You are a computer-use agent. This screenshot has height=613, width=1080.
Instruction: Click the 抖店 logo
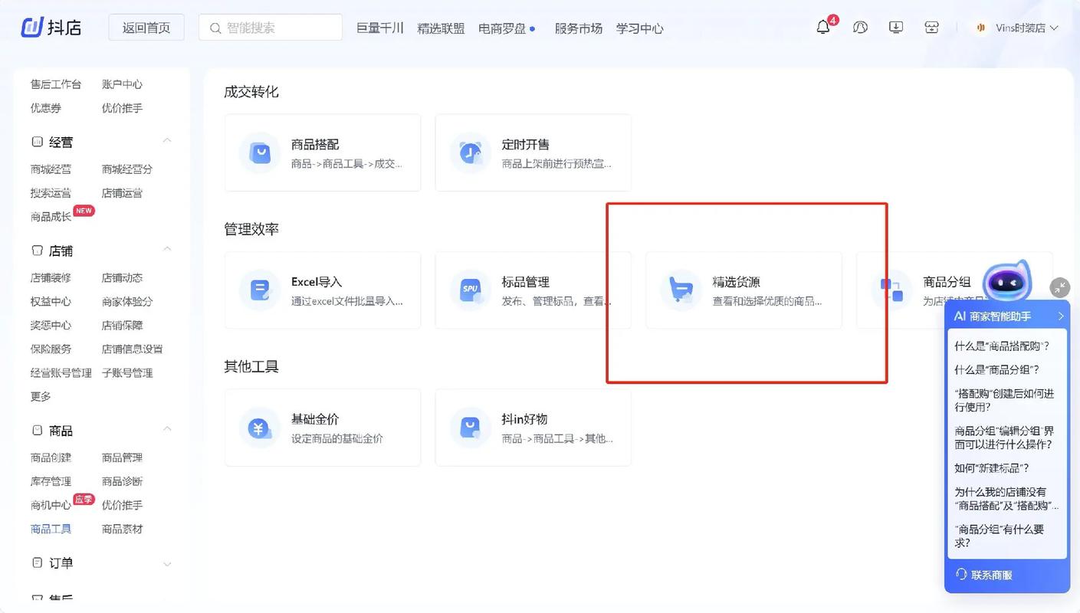coord(51,26)
